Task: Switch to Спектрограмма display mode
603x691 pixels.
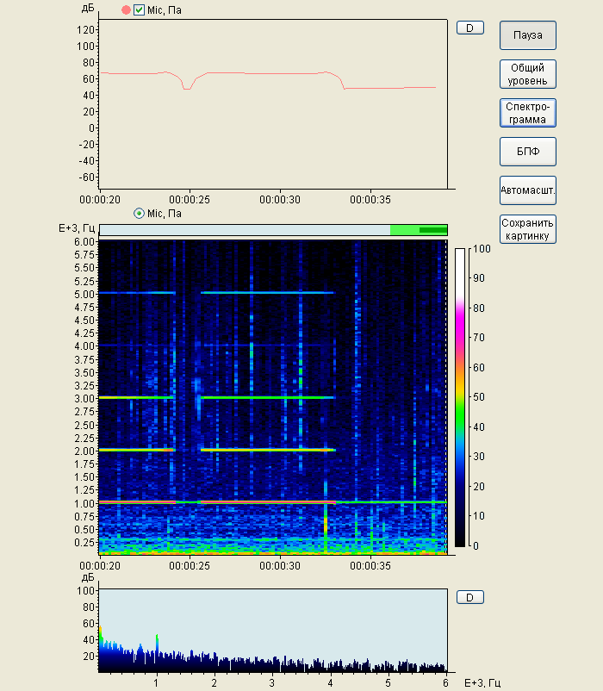Action: point(527,113)
